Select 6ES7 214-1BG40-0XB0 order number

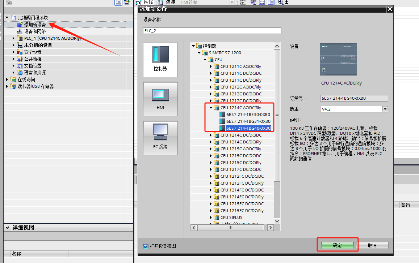[x=248, y=128]
